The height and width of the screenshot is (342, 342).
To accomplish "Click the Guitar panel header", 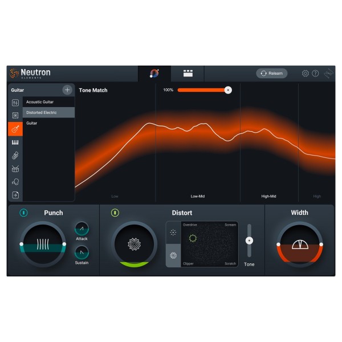I will pos(18,90).
